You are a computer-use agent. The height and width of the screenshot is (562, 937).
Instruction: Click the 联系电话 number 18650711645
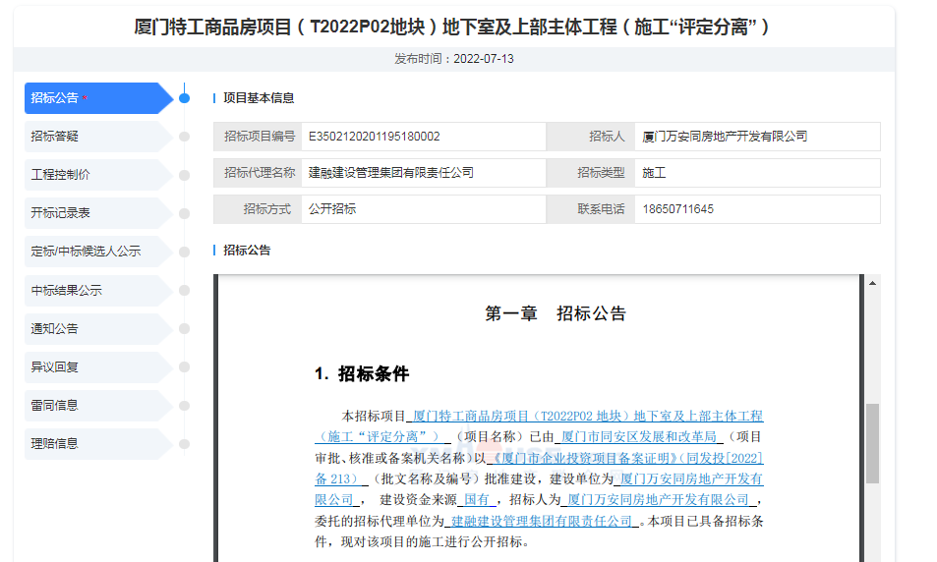678,209
